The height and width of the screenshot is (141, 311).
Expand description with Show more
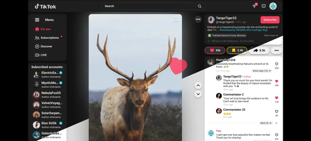coord(271,35)
